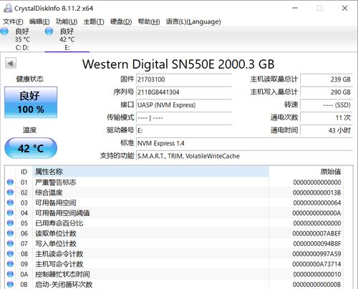The width and height of the screenshot is (358, 289).
Task: Select the E: disk status orb
Action: pyautogui.click(x=49, y=31)
